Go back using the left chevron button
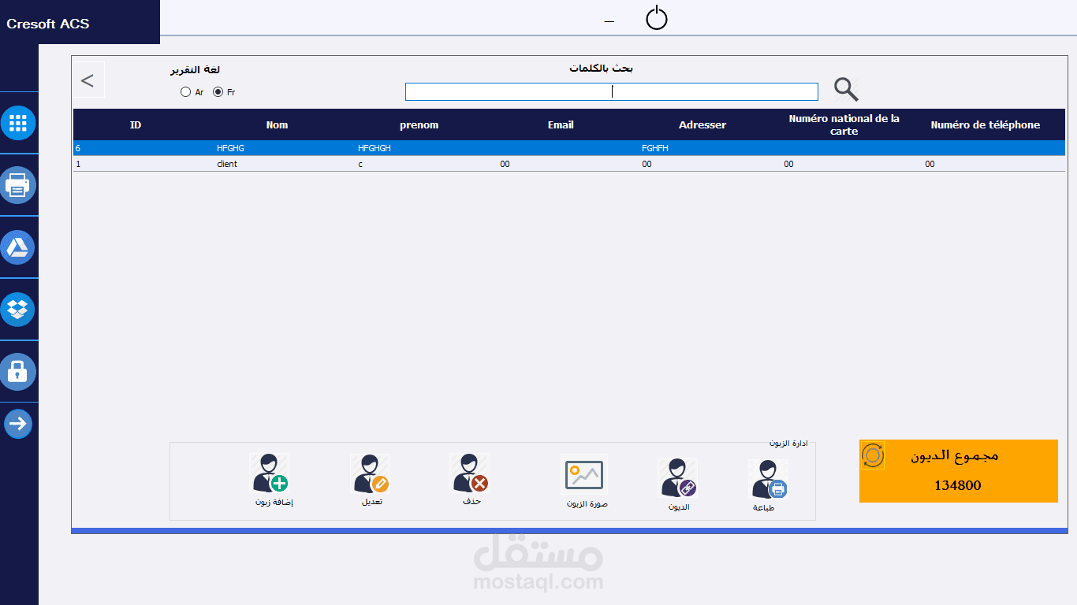The image size is (1077, 605). point(88,80)
